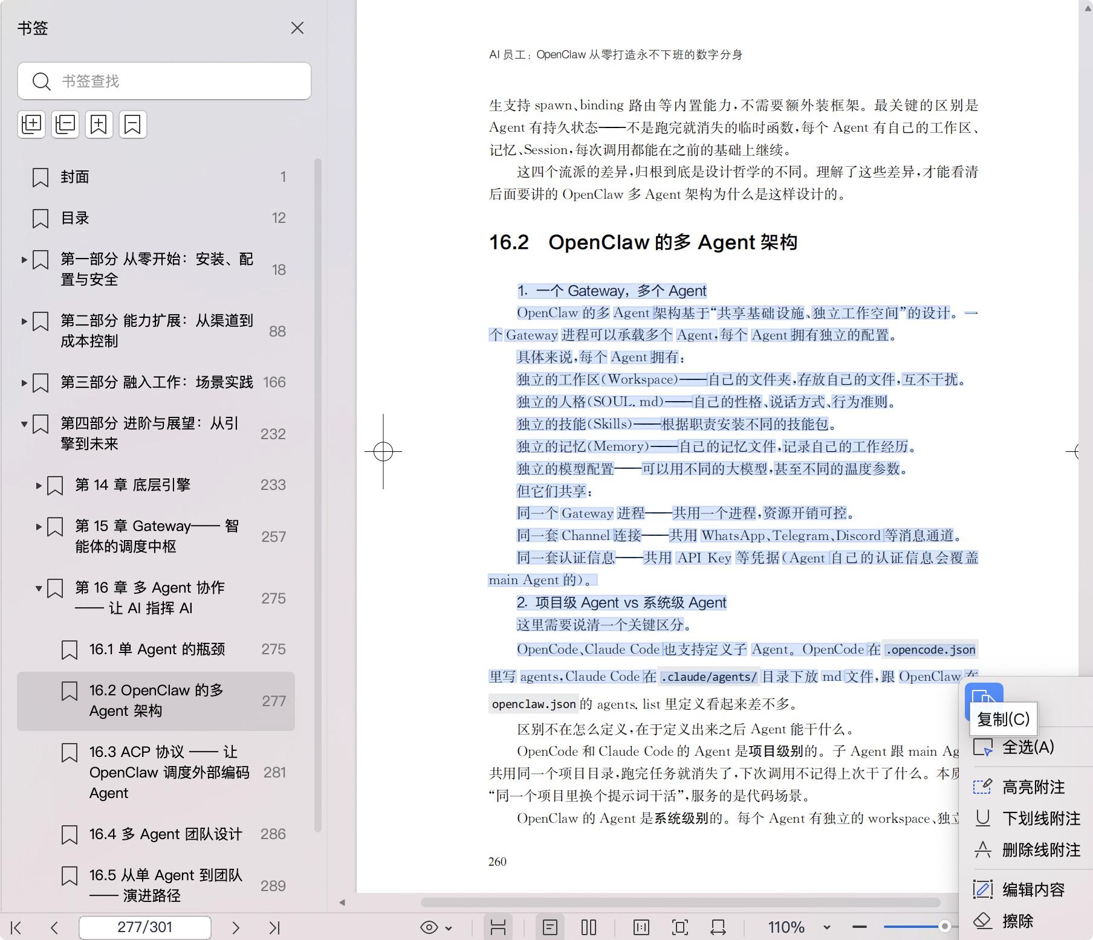Select 16.2 OpenClaw 的多 Agent 架构 bookmark
The image size is (1093, 940).
click(x=156, y=701)
